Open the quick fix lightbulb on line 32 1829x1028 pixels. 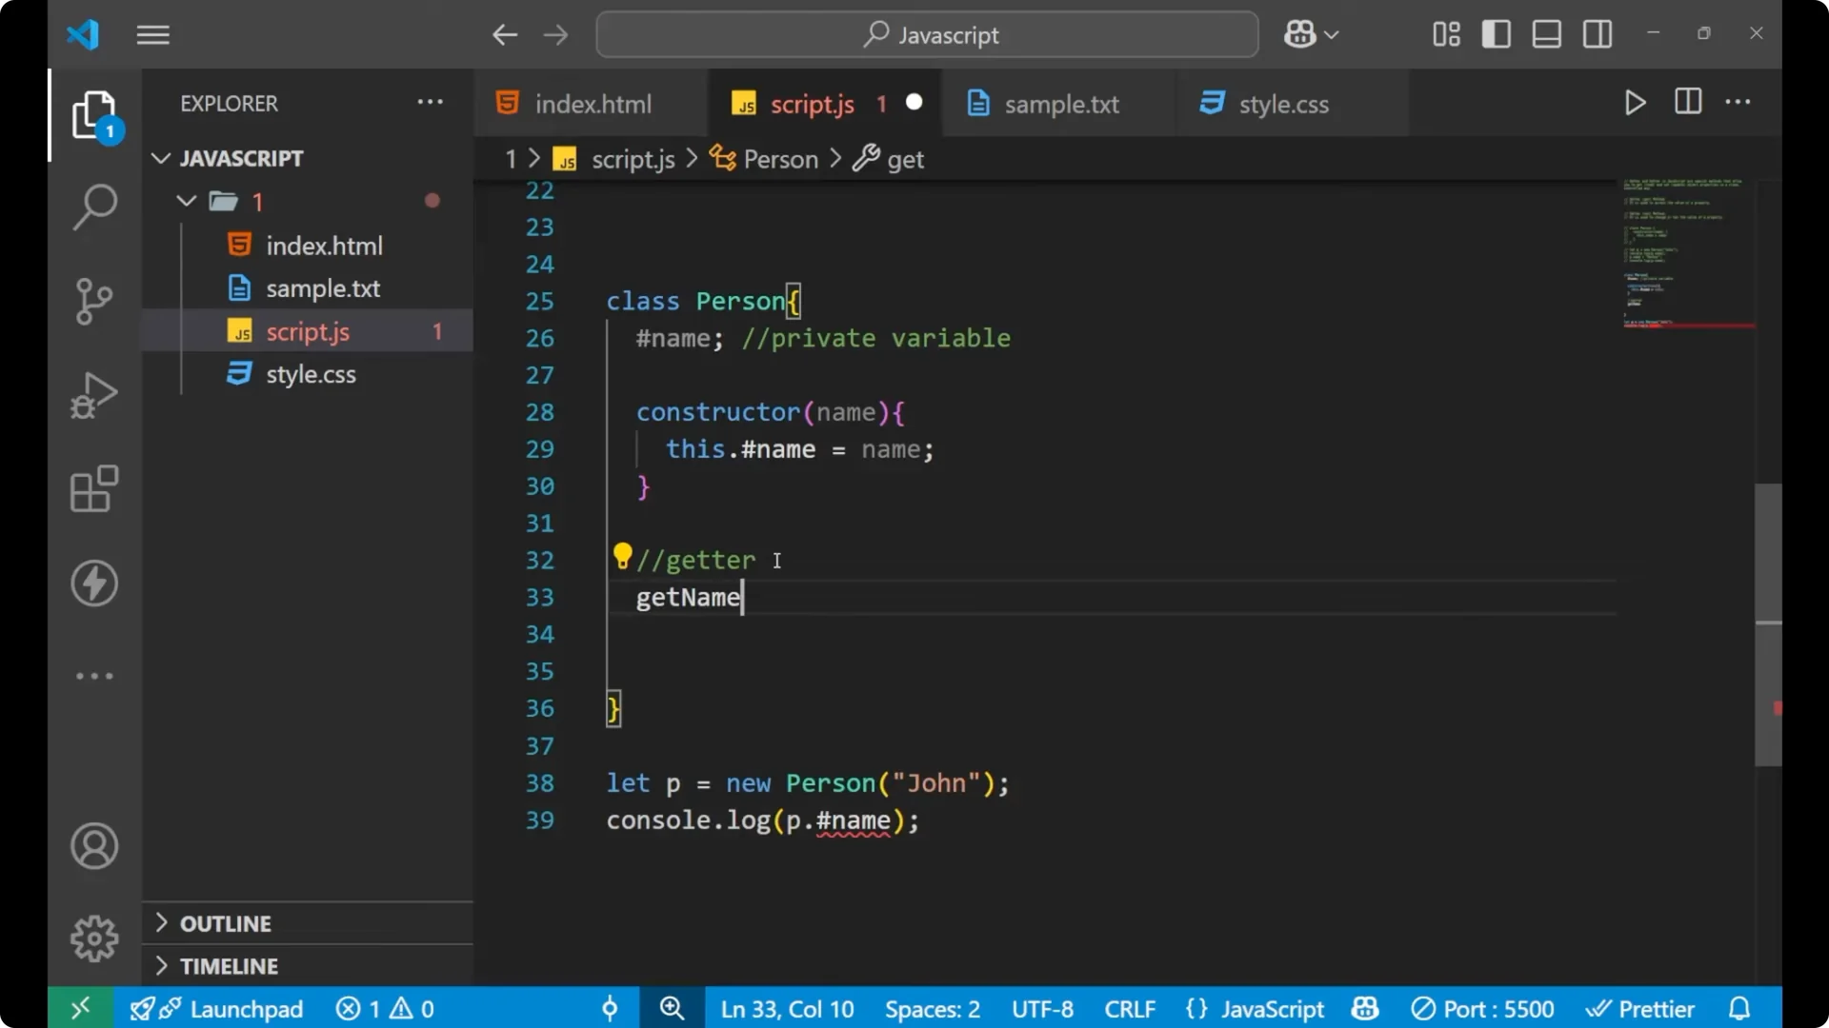pos(624,555)
